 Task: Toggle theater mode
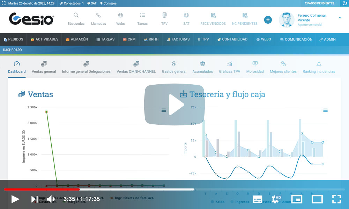tap(317, 199)
